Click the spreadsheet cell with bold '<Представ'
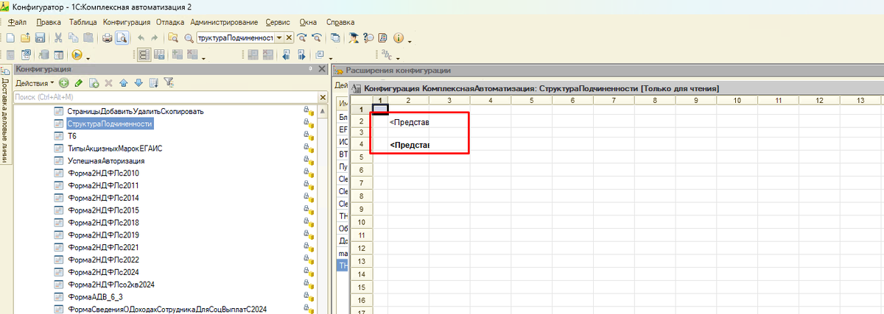884x314 pixels. point(409,146)
